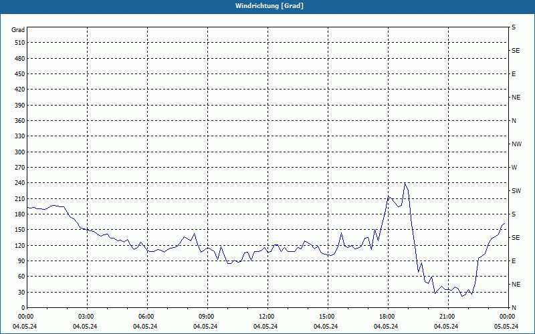Select the 120 y-axis label
Viewport: 535px width, 334px height.
pos(20,245)
